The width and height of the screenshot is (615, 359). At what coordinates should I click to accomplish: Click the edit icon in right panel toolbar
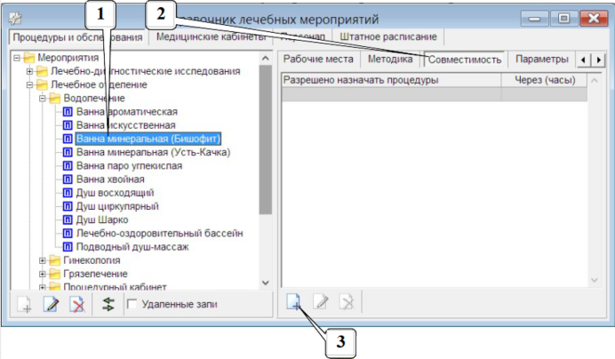320,304
